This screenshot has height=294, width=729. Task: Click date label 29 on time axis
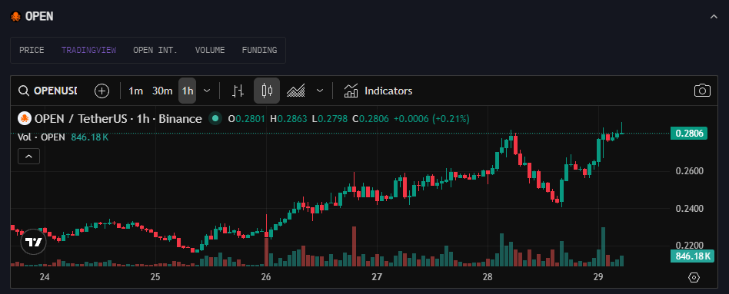coord(598,277)
